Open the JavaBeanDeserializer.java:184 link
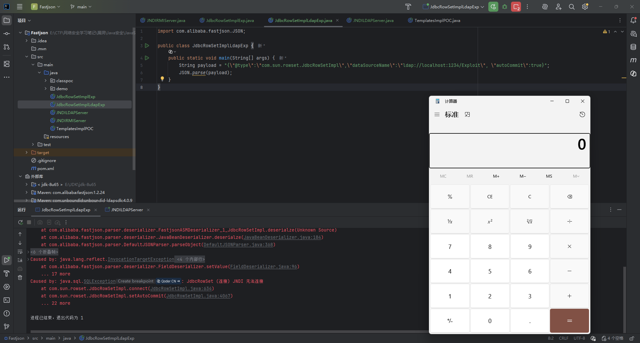 pyautogui.click(x=282, y=237)
